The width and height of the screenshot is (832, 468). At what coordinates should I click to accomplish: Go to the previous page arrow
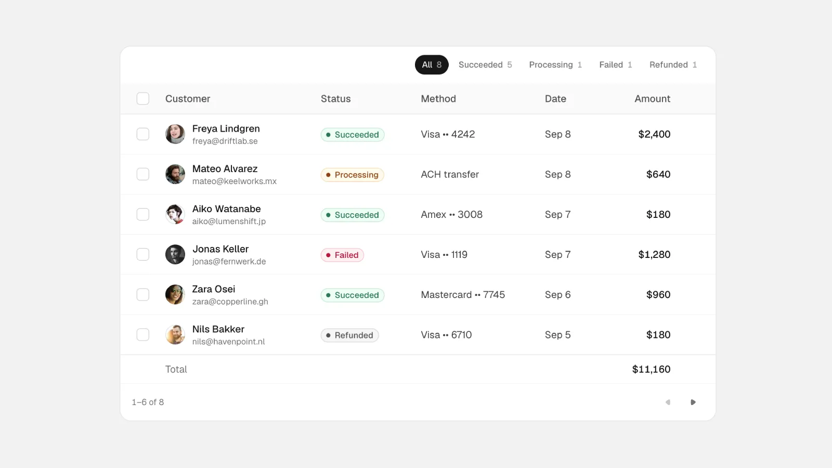pyautogui.click(x=668, y=402)
